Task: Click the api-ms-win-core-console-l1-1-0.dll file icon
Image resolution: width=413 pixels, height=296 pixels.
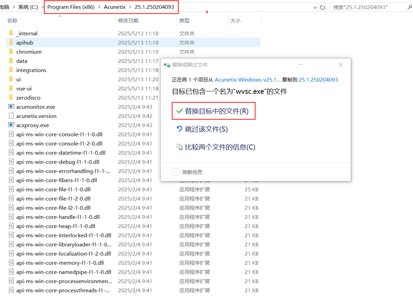Action: (11, 134)
